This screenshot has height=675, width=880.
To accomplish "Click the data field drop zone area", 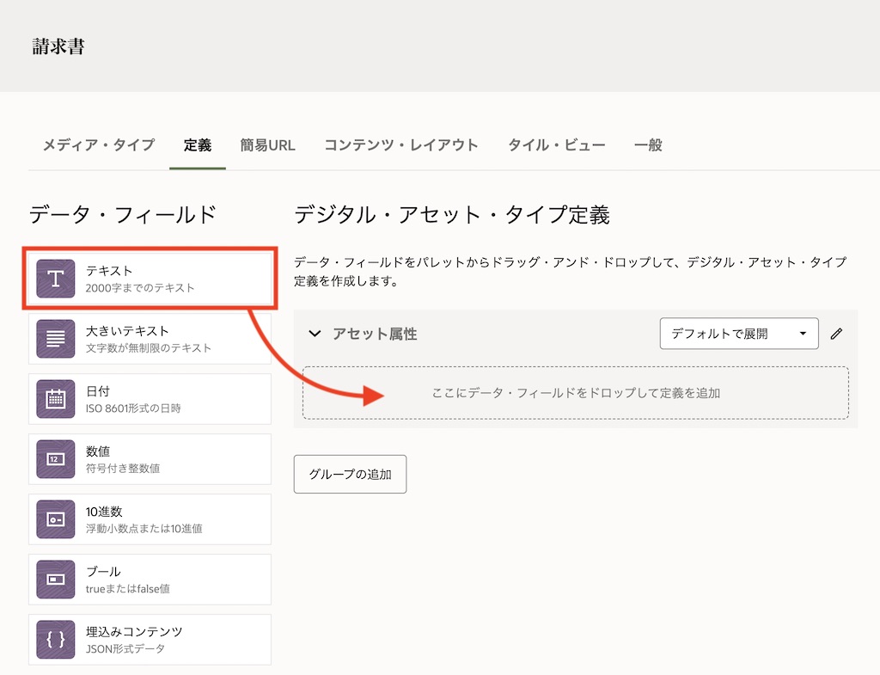I will [x=575, y=393].
